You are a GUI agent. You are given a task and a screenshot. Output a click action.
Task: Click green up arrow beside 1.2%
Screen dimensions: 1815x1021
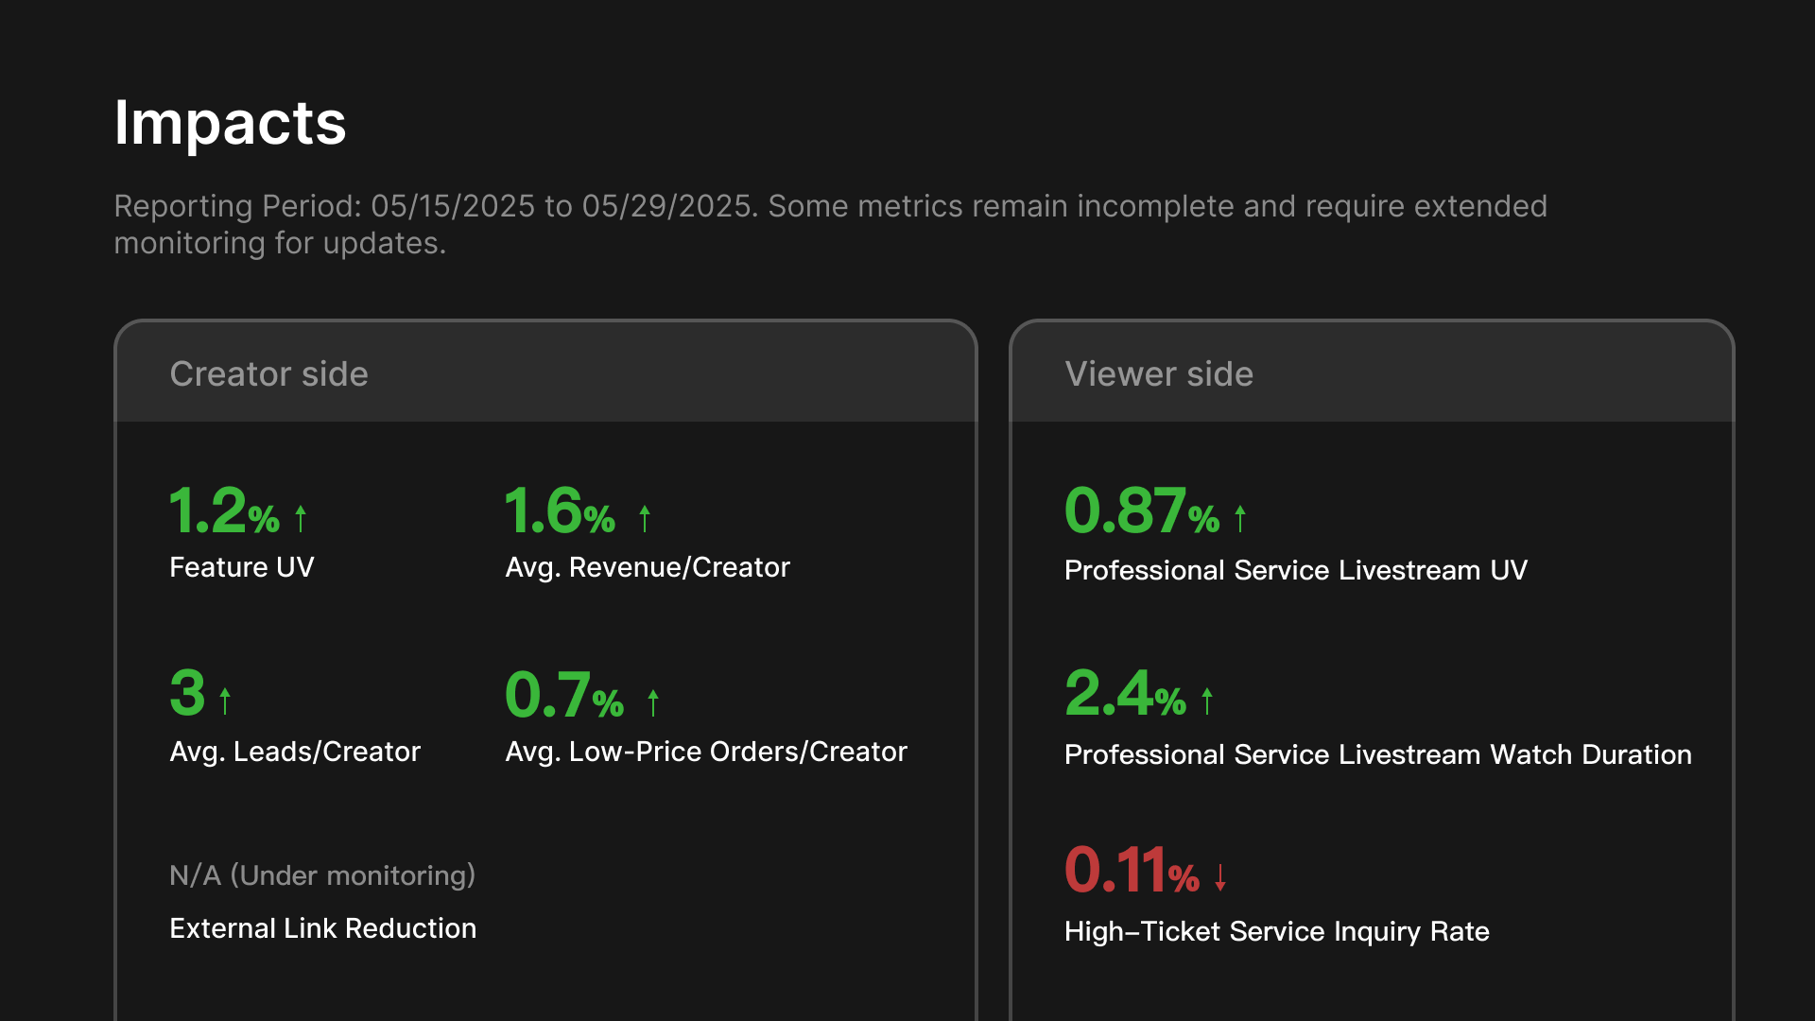tap(301, 518)
